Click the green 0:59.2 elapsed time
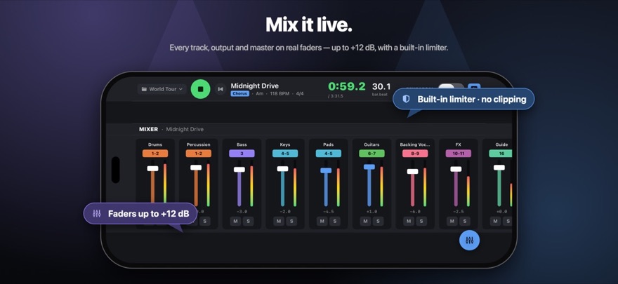Screen dimensions: 618x284 tap(347, 86)
